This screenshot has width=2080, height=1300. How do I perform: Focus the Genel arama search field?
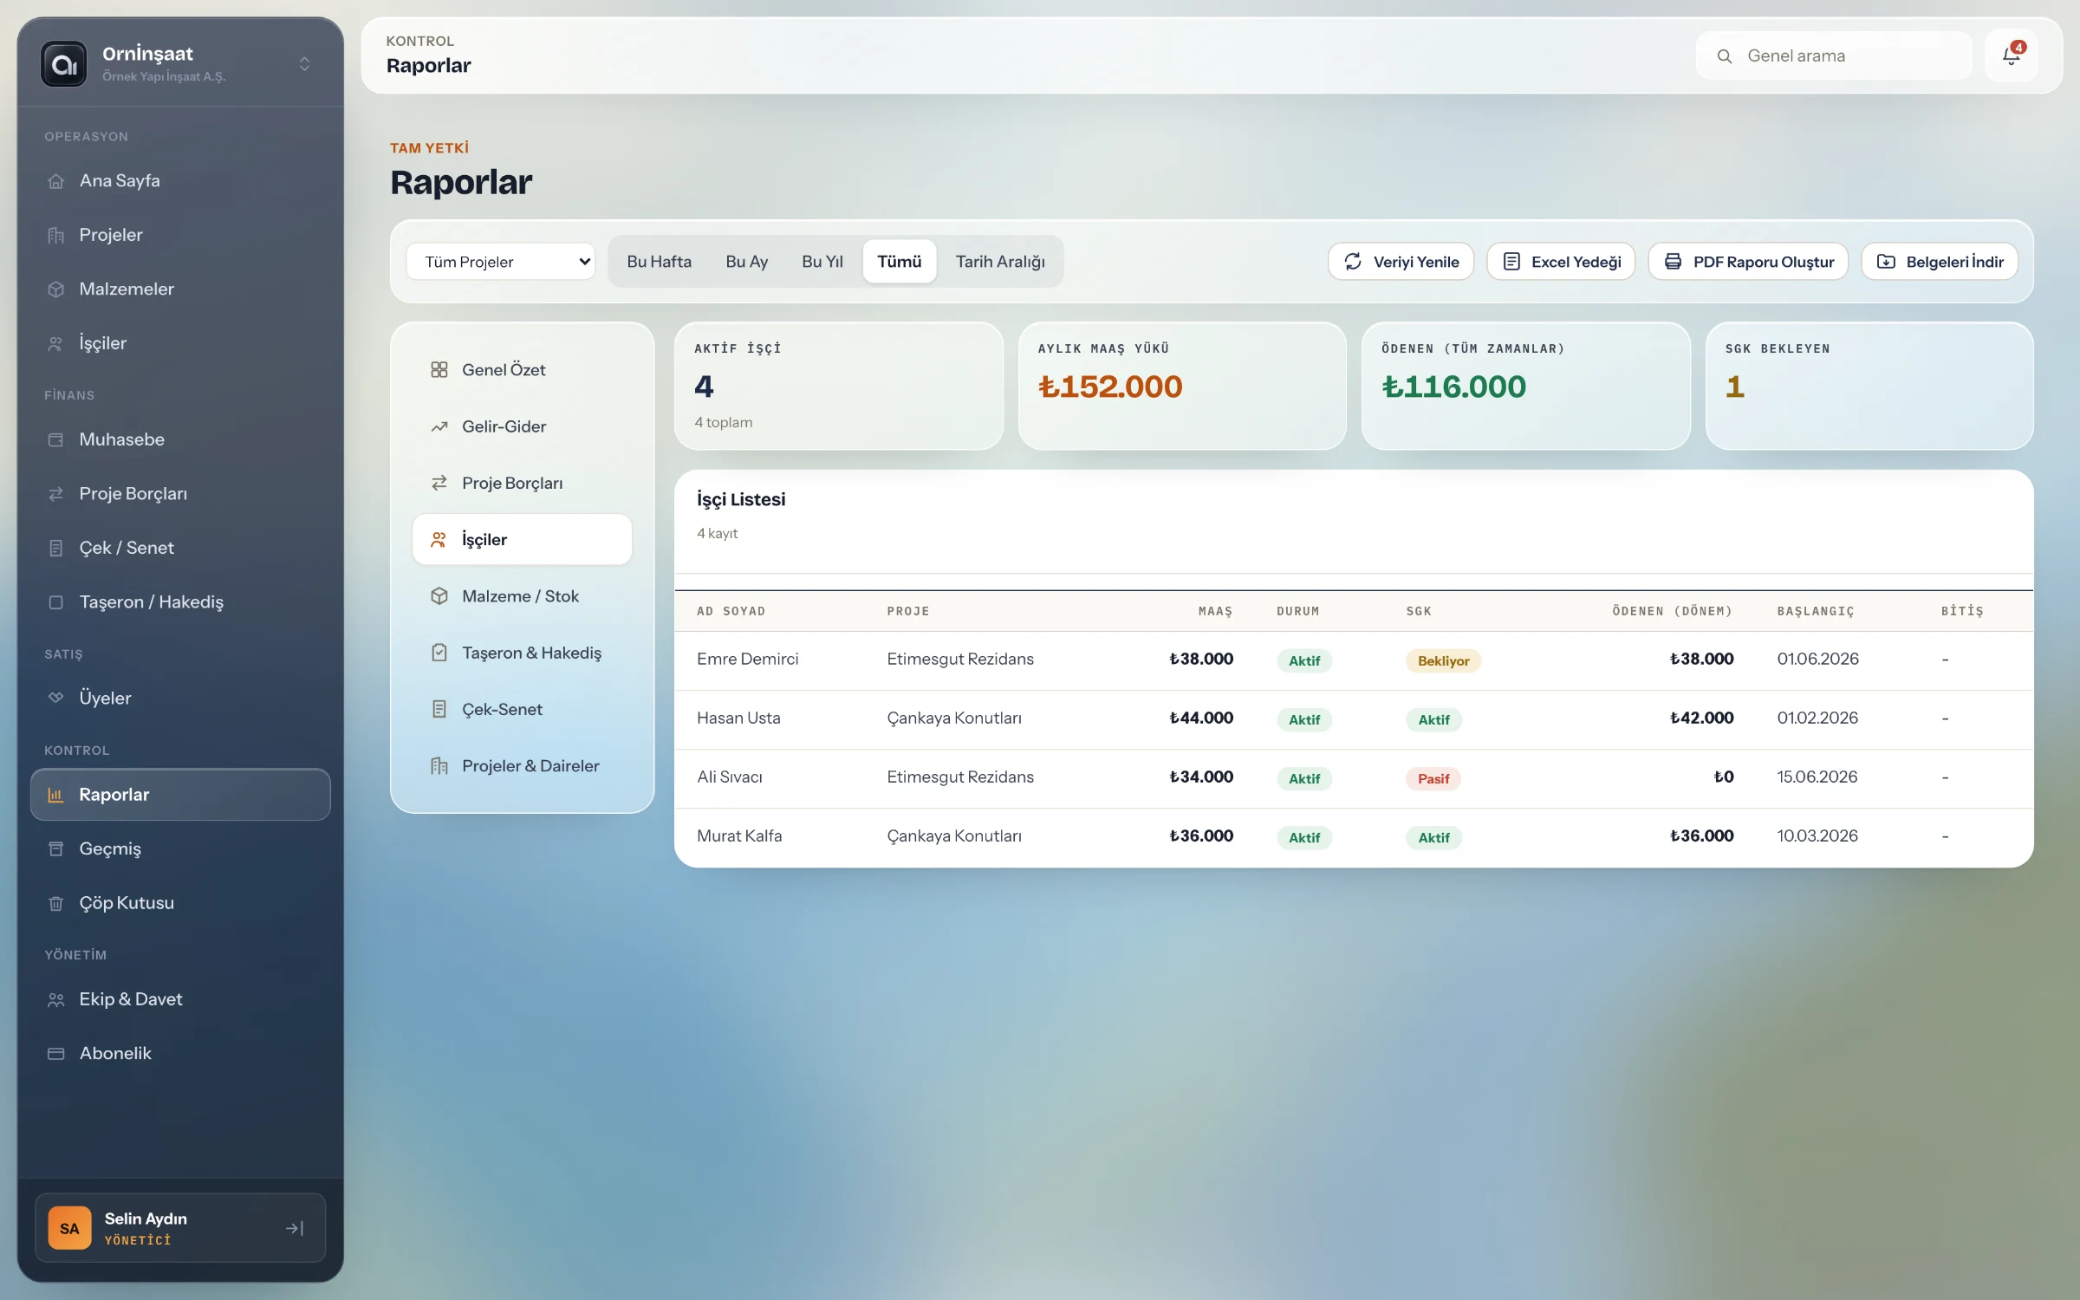pos(1834,56)
